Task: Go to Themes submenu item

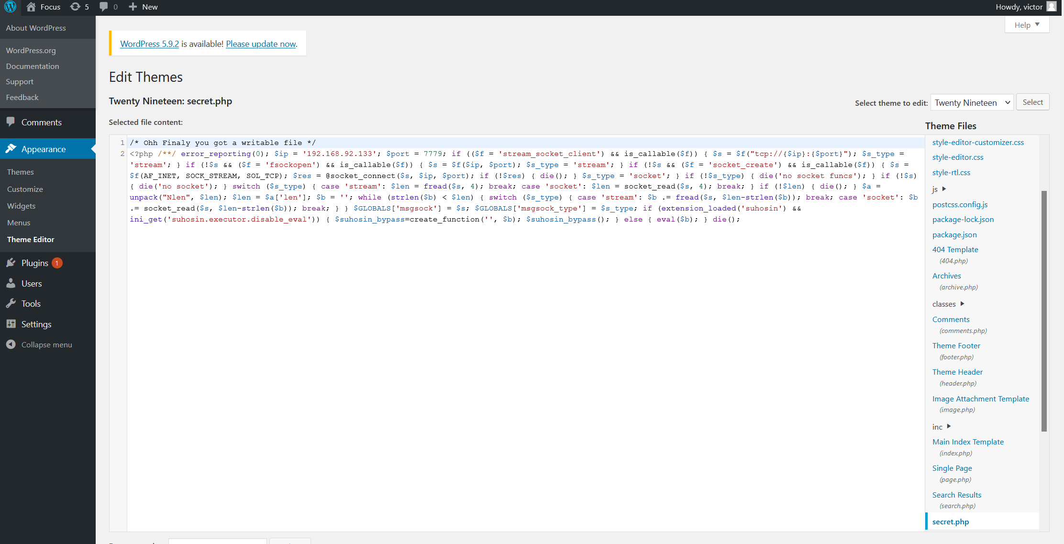Action: 21,172
